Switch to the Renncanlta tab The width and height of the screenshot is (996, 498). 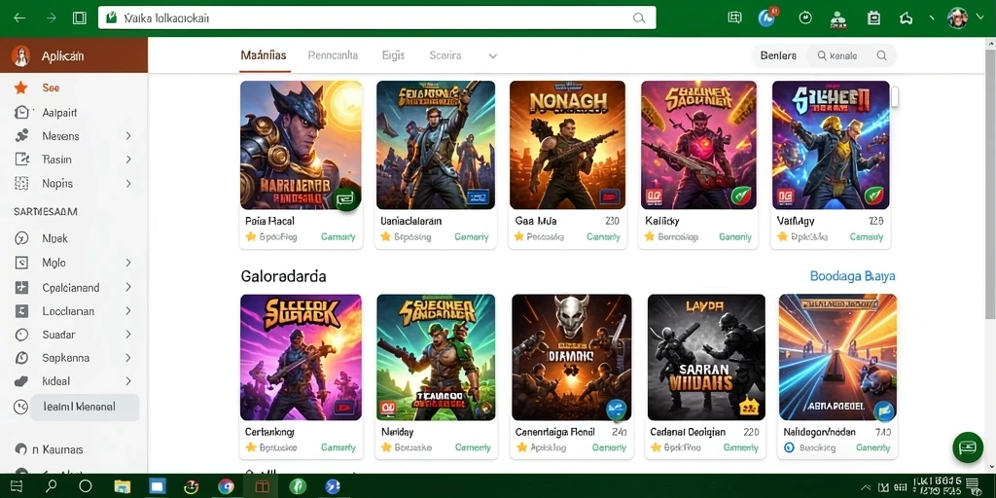pyautogui.click(x=333, y=55)
